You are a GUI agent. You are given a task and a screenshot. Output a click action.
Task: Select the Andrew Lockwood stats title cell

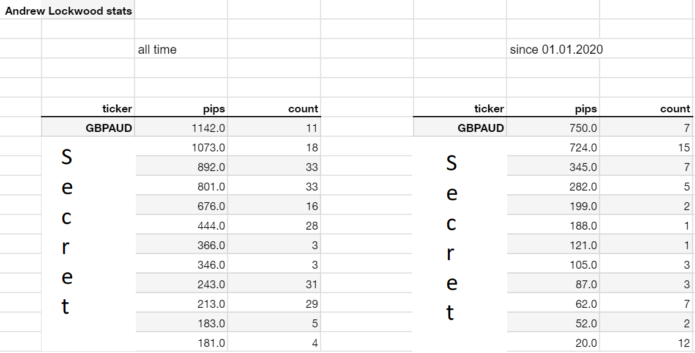(x=69, y=11)
